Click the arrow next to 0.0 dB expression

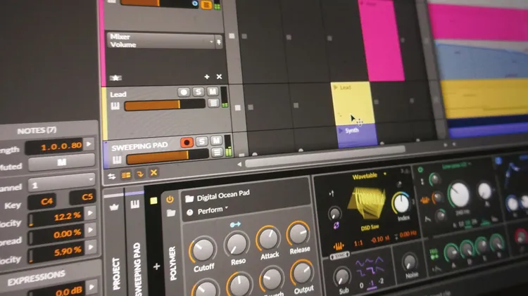92,287
